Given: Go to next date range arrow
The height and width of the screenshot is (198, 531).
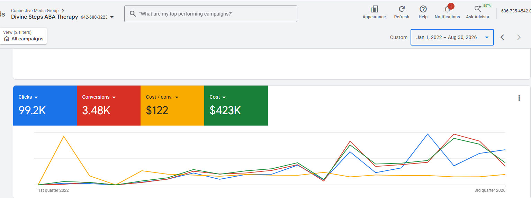Looking at the screenshot, I should point(519,37).
